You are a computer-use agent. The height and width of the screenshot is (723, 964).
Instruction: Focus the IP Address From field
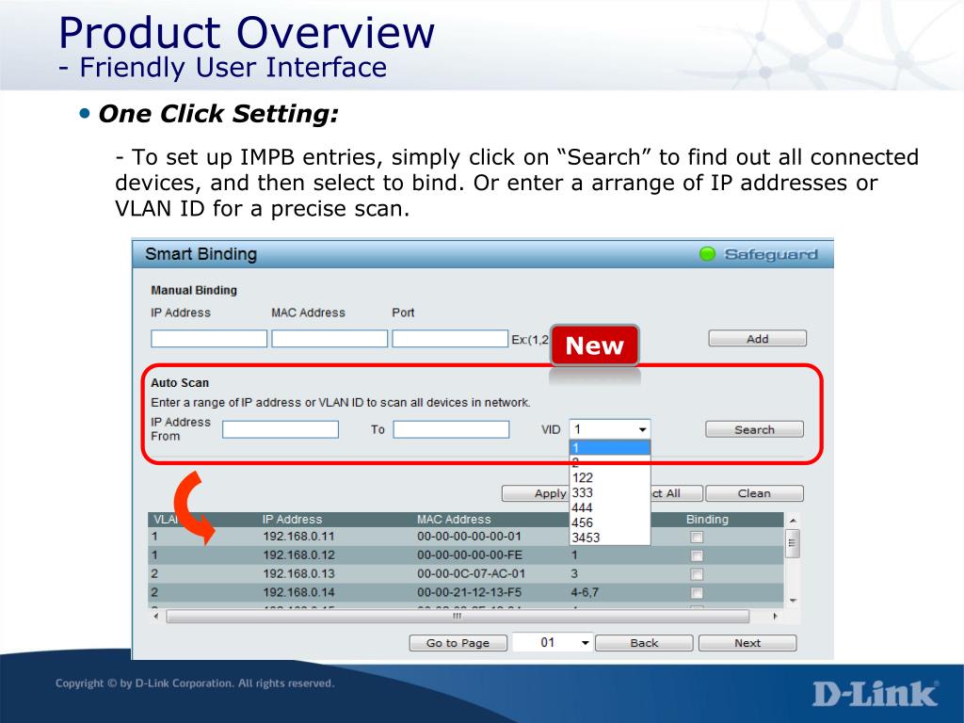click(x=281, y=429)
